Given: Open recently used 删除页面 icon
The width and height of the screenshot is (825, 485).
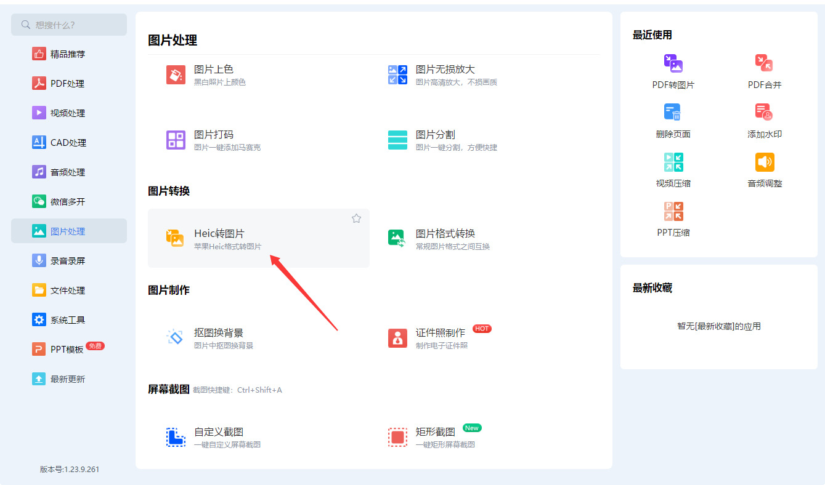Looking at the screenshot, I should click(x=673, y=112).
